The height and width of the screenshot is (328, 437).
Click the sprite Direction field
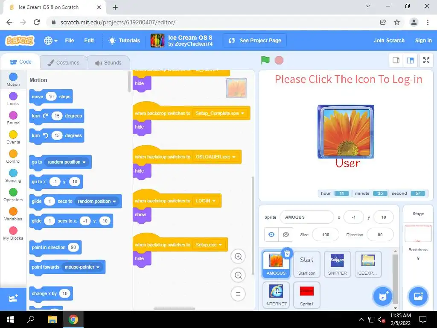(x=380, y=234)
